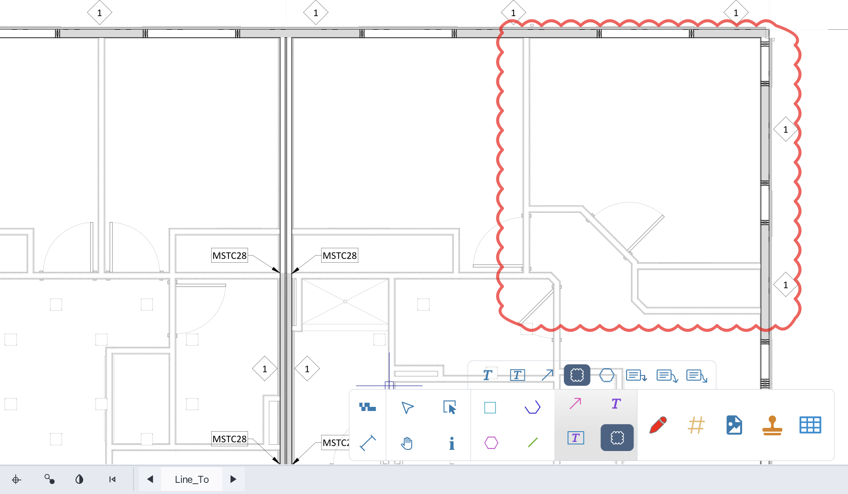848x494 pixels.
Task: Jump back to first page
Action: 111,480
